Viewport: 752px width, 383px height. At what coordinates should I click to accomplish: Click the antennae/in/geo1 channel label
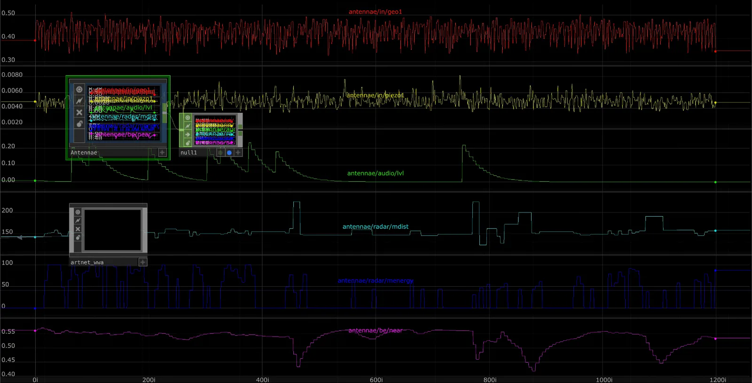(x=376, y=12)
